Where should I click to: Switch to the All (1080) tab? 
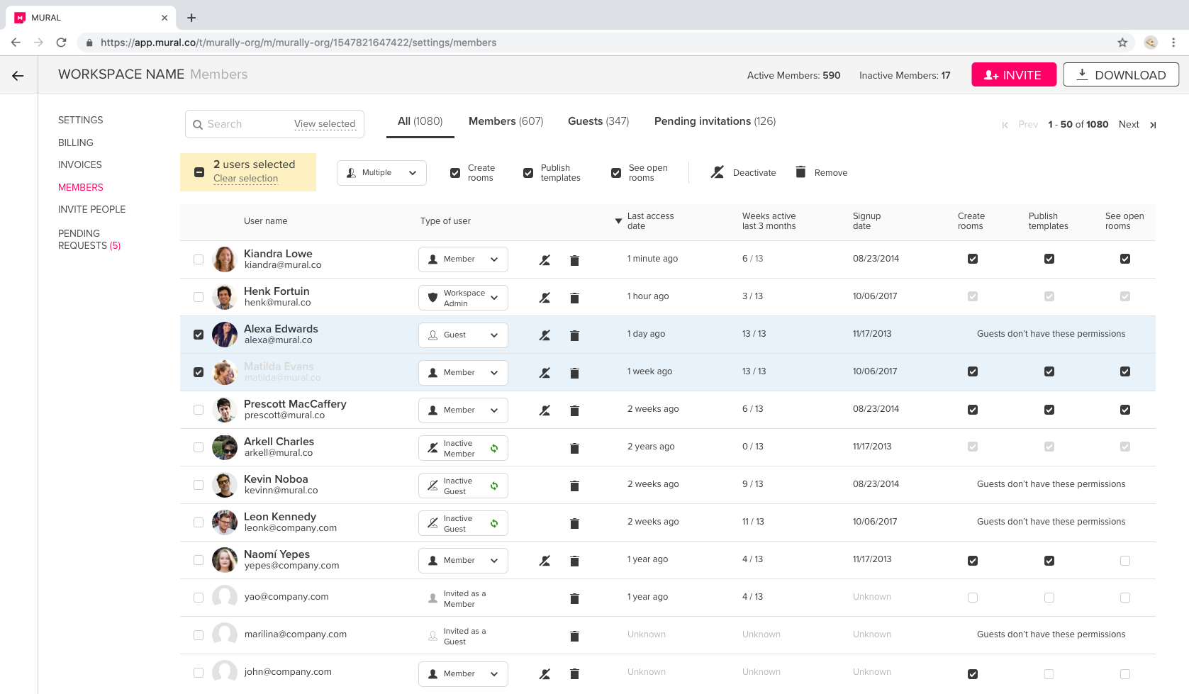pyautogui.click(x=420, y=121)
